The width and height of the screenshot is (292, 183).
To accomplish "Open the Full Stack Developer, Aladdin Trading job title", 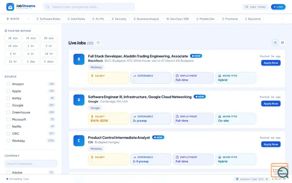I will pyautogui.click(x=138, y=56).
